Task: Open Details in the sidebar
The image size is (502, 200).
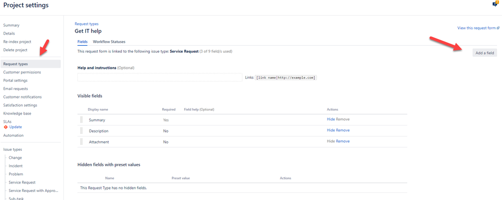Action: coord(9,33)
